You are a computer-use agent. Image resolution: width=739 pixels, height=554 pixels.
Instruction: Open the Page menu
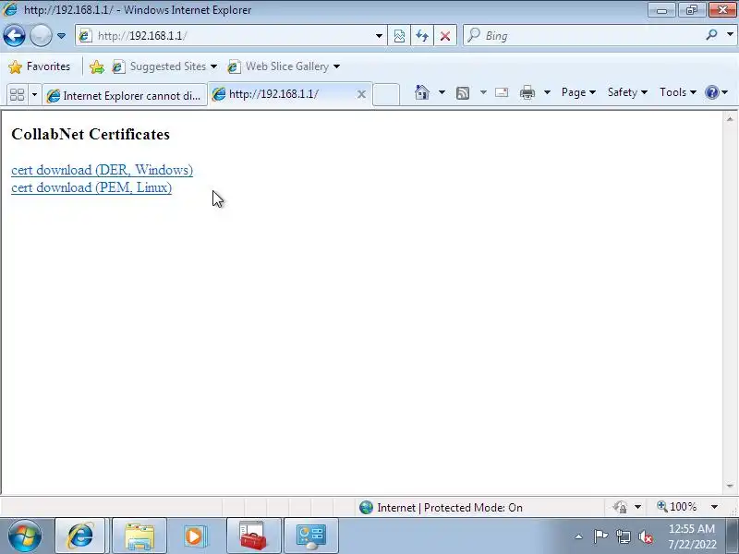(578, 92)
